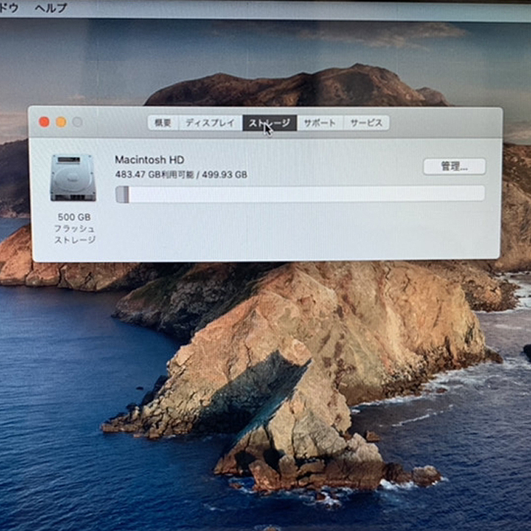The width and height of the screenshot is (531, 531).
Task: Click the empty title bar right of サービス
Action: click(444, 122)
